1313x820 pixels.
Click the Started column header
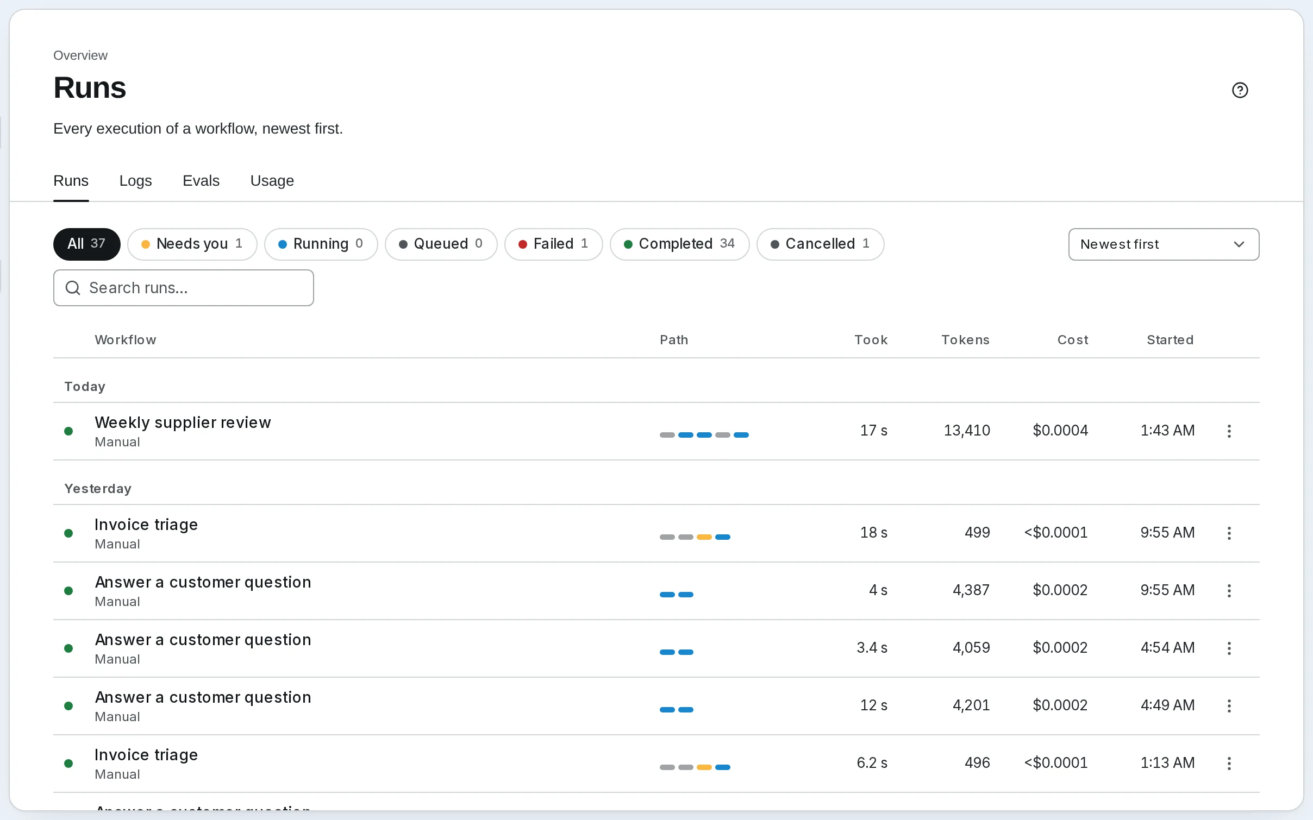1170,340
